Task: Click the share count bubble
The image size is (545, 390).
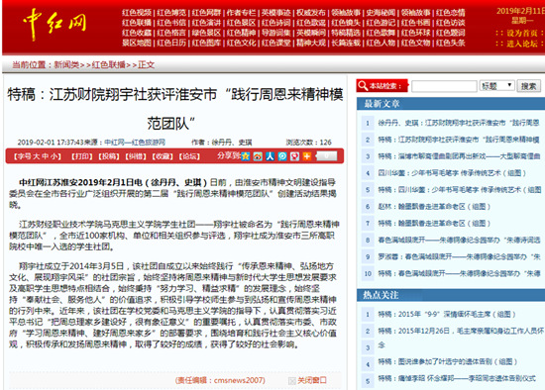Action: click(326, 156)
